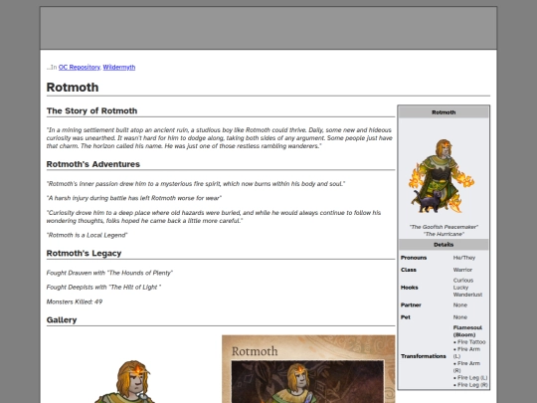
Task: Open the OC Repository link
Action: (80, 68)
